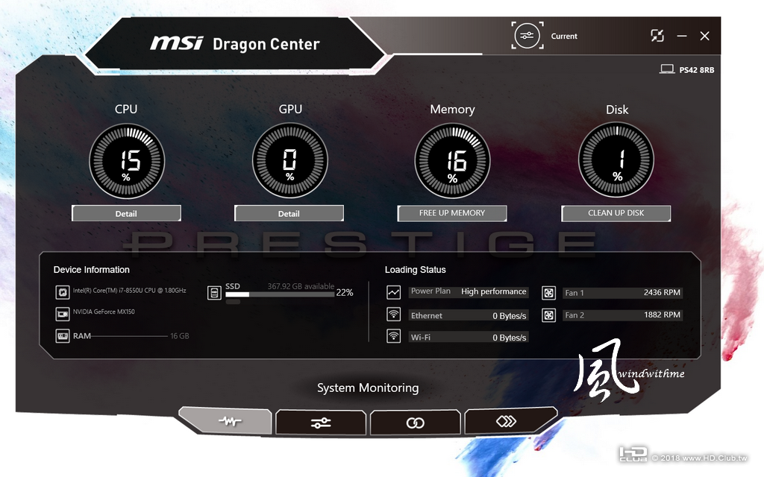This screenshot has height=477, width=764.
Task: Click the Wi-Fi 0 Bytes/s value
Action: (509, 338)
